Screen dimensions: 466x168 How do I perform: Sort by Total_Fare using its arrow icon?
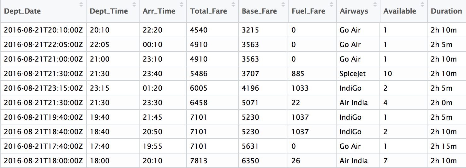pyautogui.click(x=233, y=4)
